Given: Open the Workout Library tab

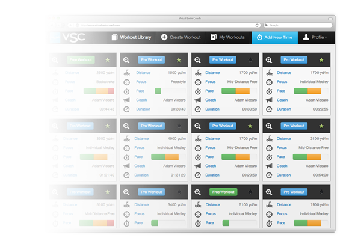Looking at the screenshot, I should [x=132, y=37].
